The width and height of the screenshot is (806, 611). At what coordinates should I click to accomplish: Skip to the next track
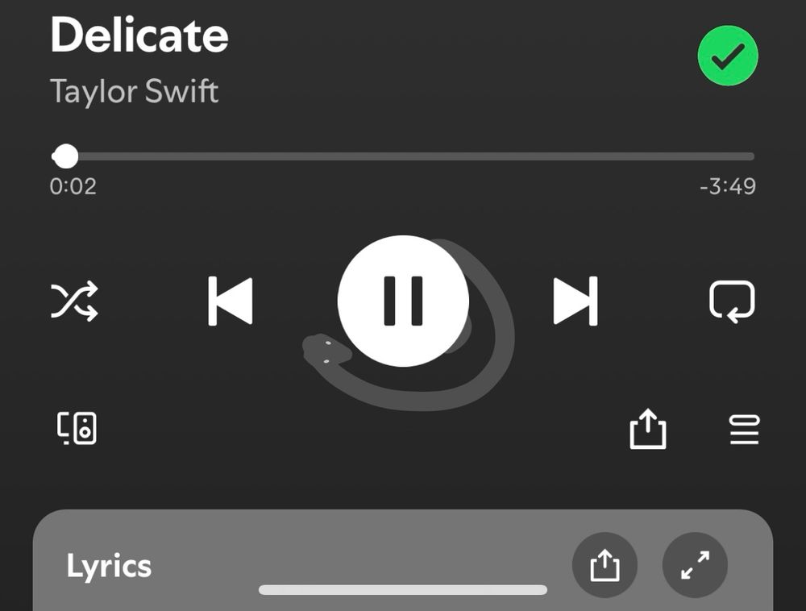[575, 301]
